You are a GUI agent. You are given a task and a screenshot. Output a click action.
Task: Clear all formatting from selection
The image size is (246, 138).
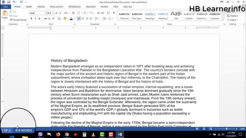[73, 13]
